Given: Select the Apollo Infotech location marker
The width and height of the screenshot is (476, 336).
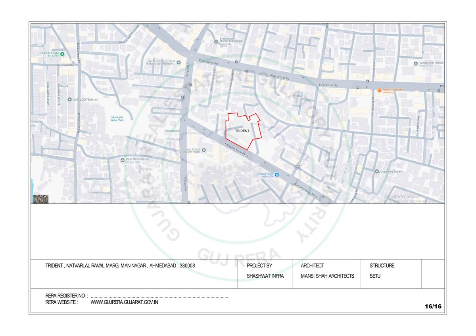Looking at the screenshot, I should pos(178,62).
